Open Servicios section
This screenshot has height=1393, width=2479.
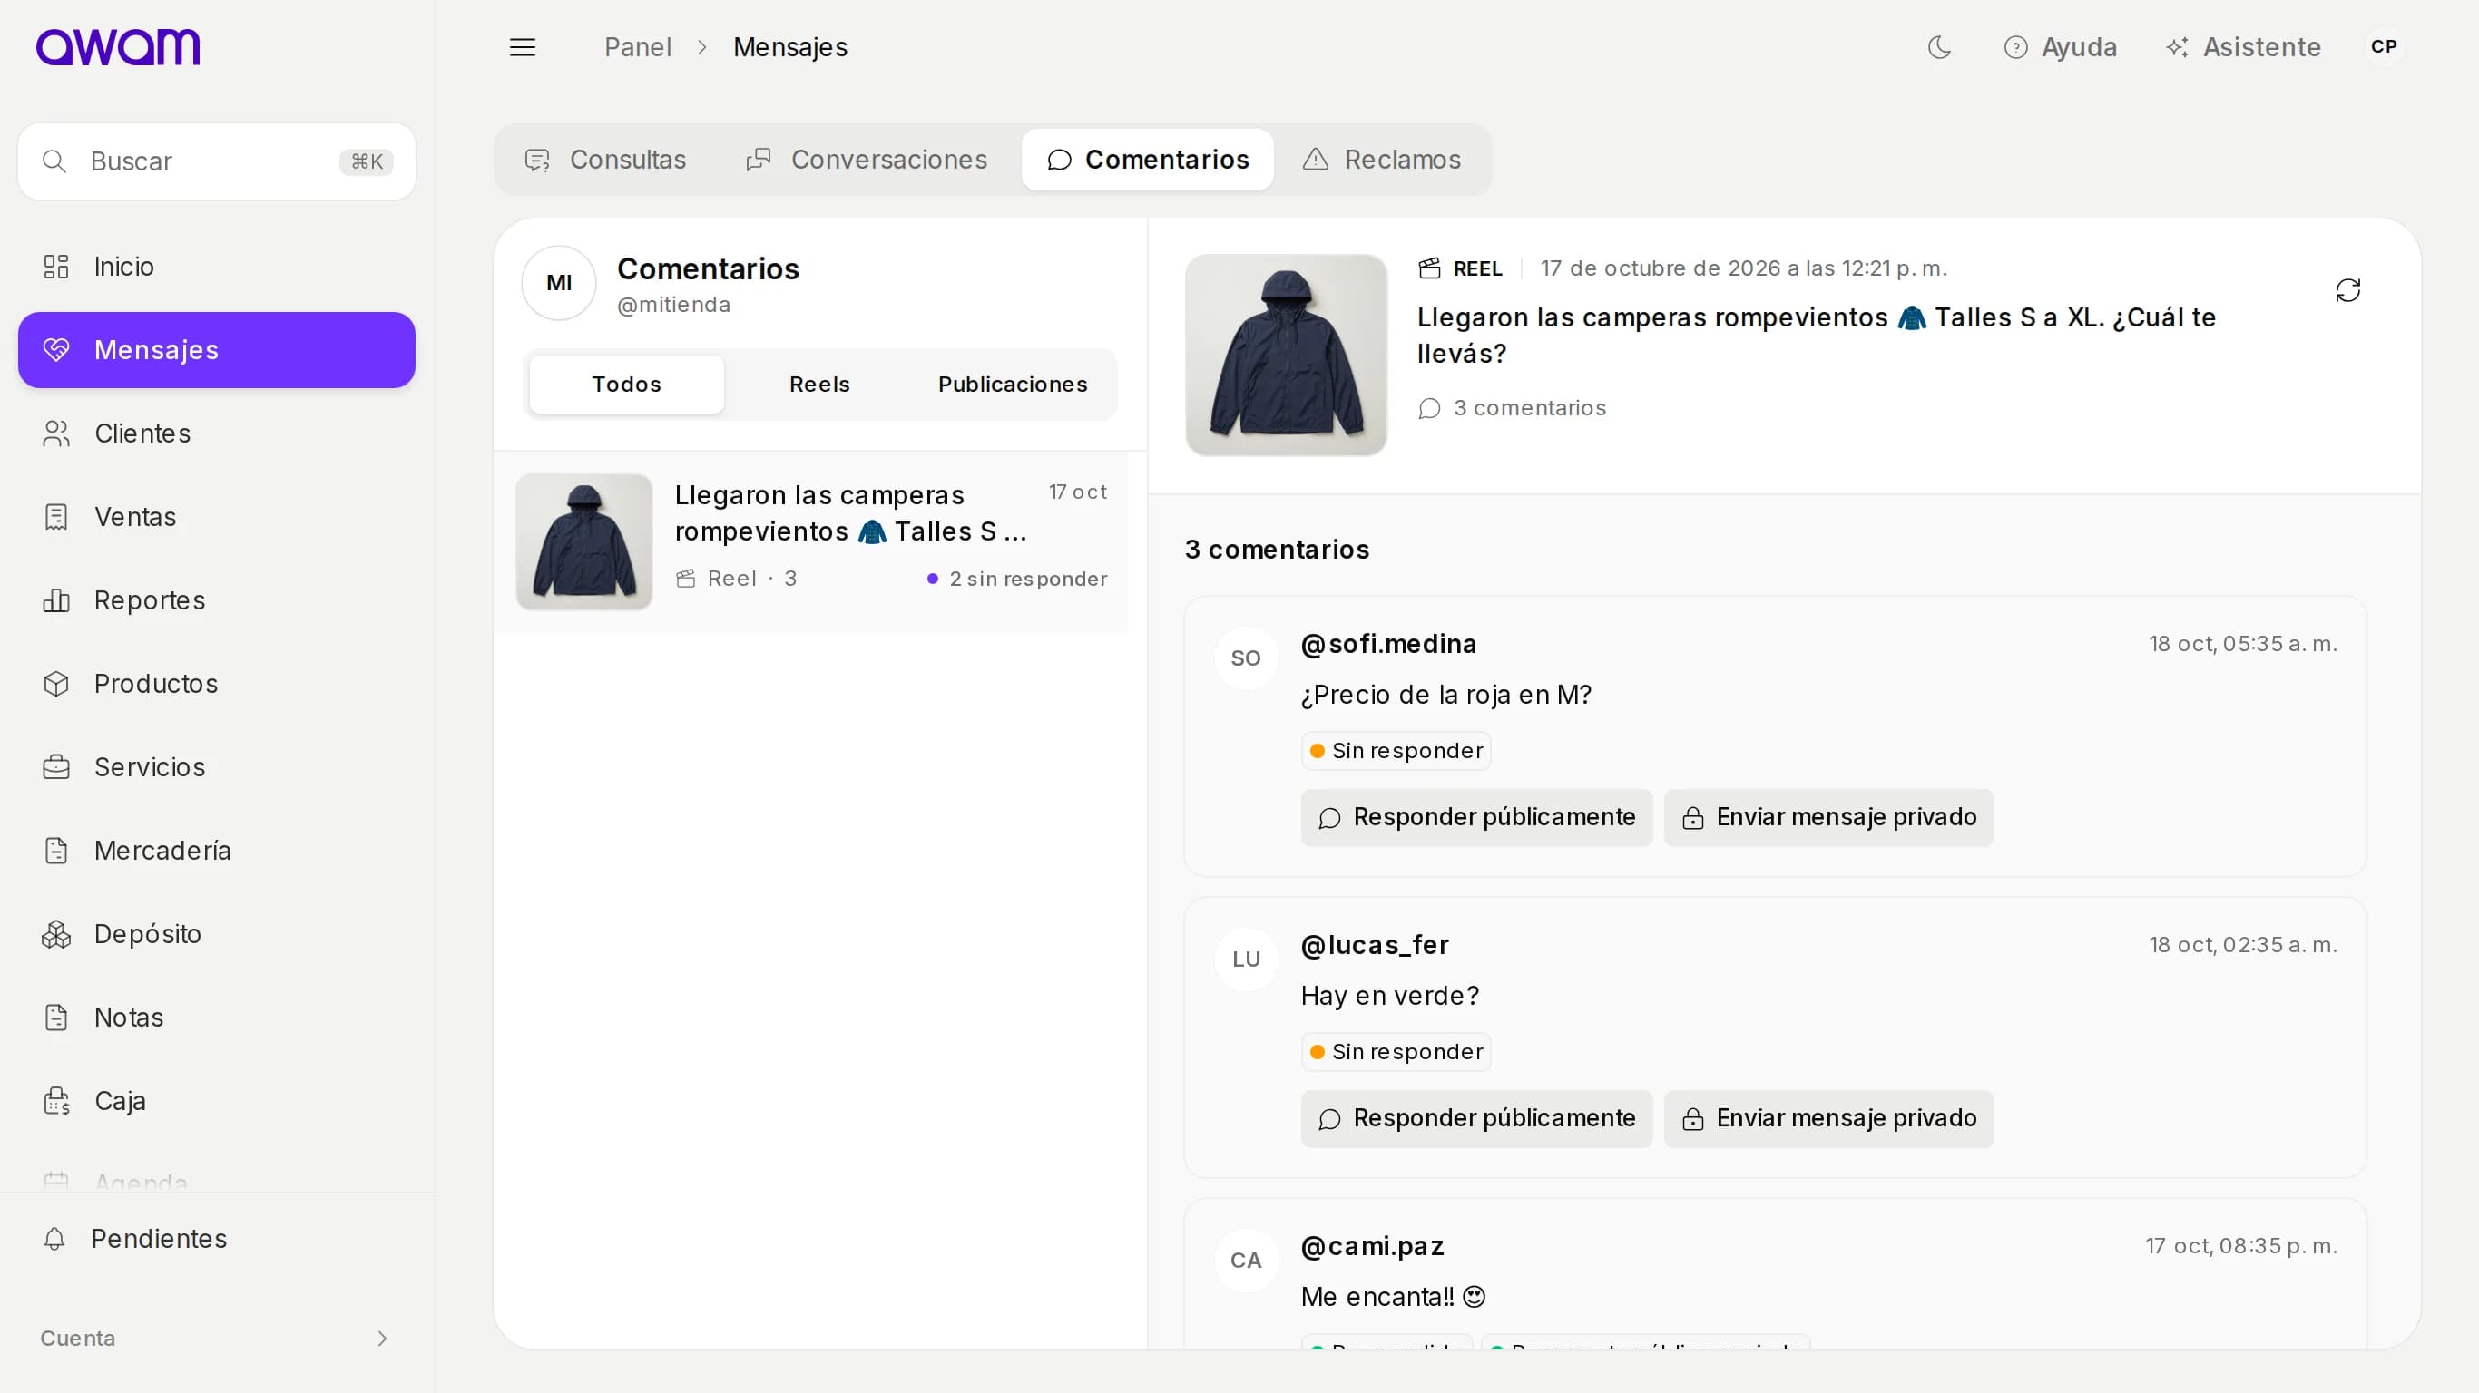tap(217, 766)
